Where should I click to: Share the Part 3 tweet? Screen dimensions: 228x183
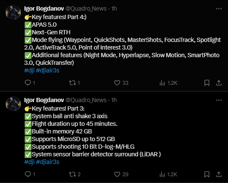(x=219, y=174)
